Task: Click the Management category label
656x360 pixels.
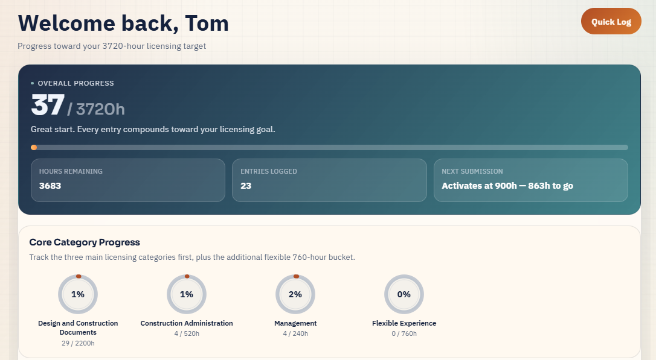Action: (x=295, y=323)
